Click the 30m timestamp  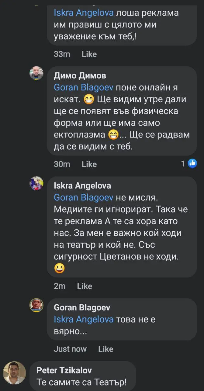point(62,164)
